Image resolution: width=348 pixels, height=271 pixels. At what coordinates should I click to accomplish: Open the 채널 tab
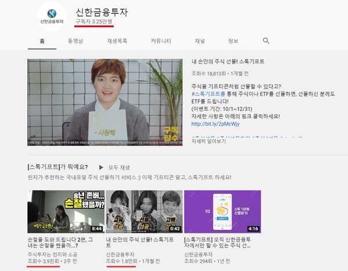tap(200, 41)
